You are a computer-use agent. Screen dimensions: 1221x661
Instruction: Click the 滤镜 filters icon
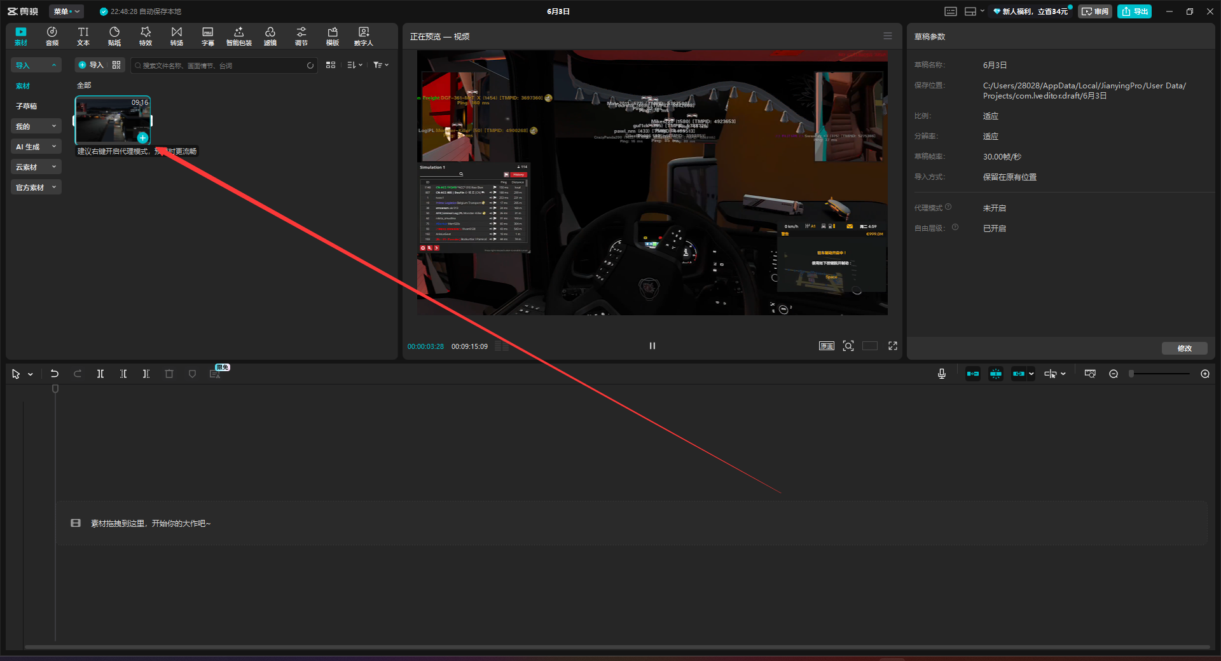tap(270, 36)
